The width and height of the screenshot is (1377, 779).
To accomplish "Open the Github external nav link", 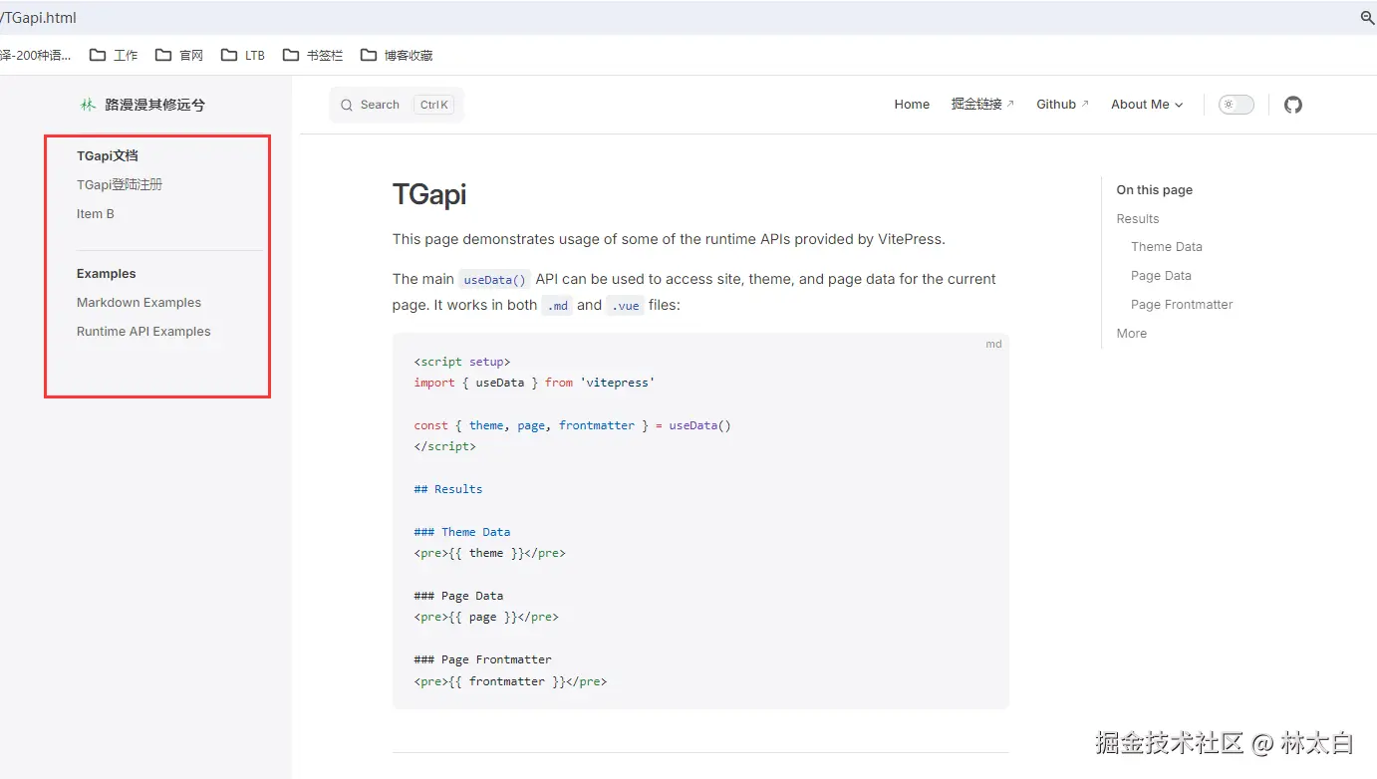I will (x=1062, y=105).
